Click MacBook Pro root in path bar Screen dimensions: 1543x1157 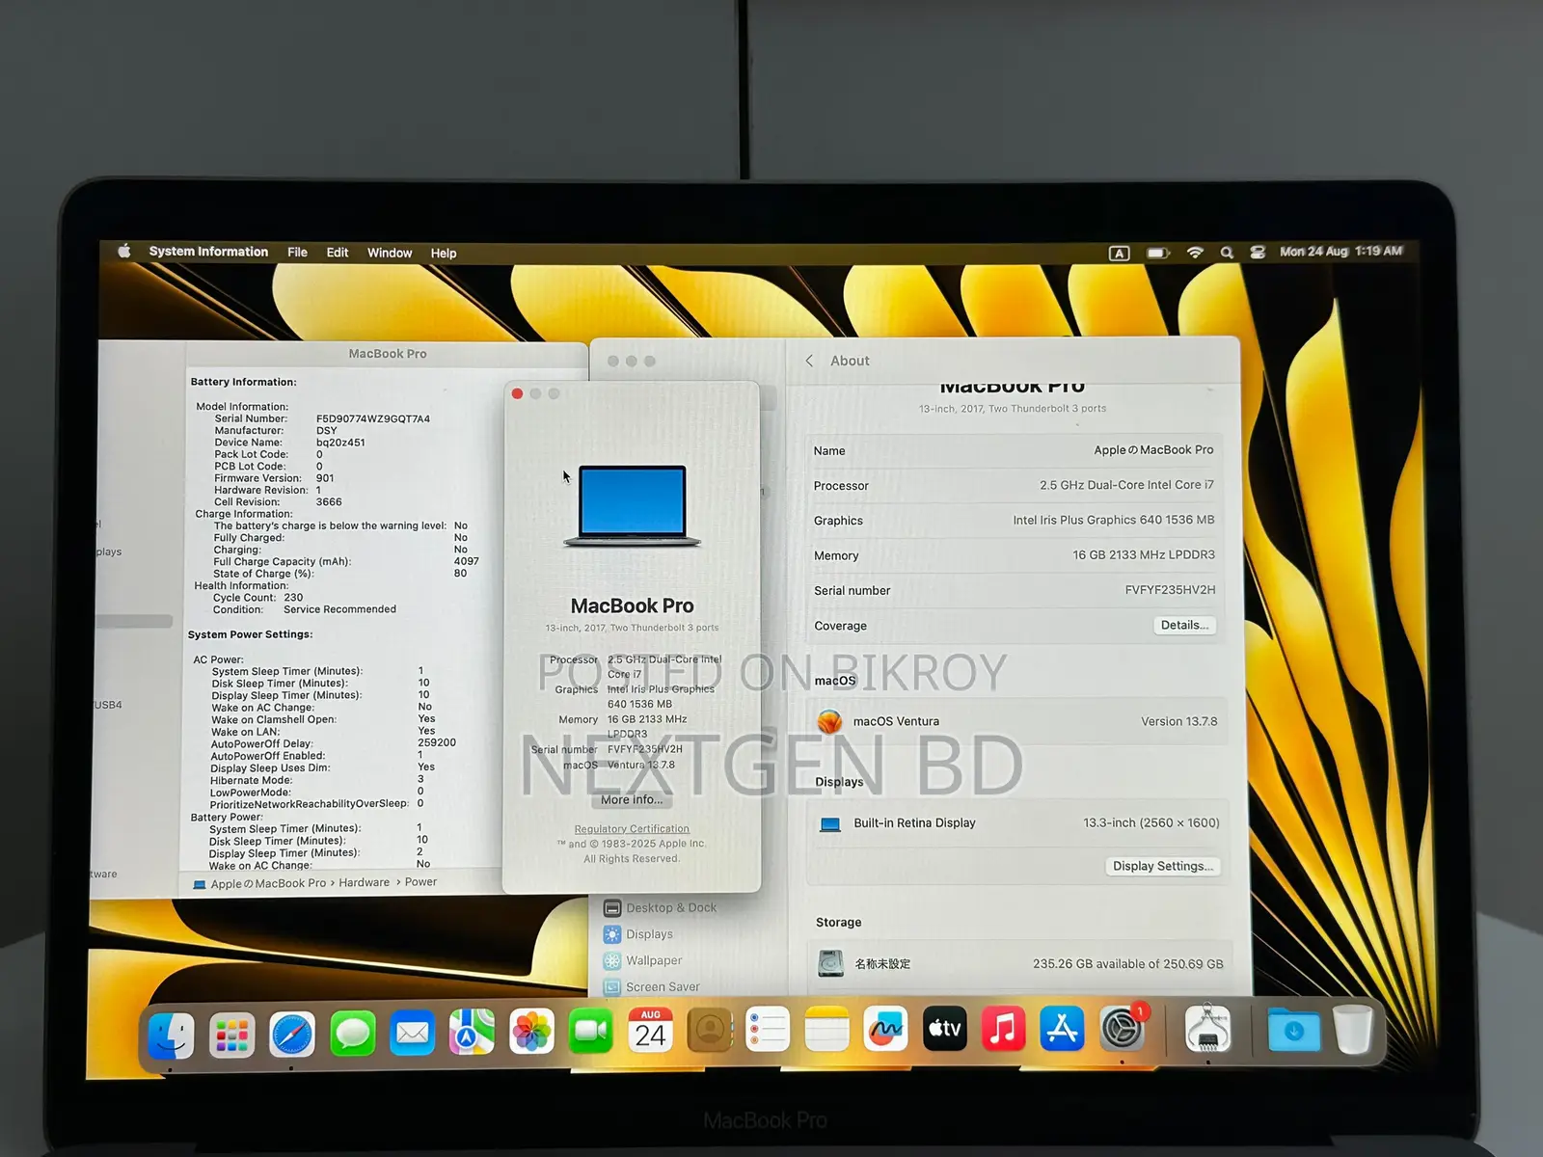click(260, 883)
